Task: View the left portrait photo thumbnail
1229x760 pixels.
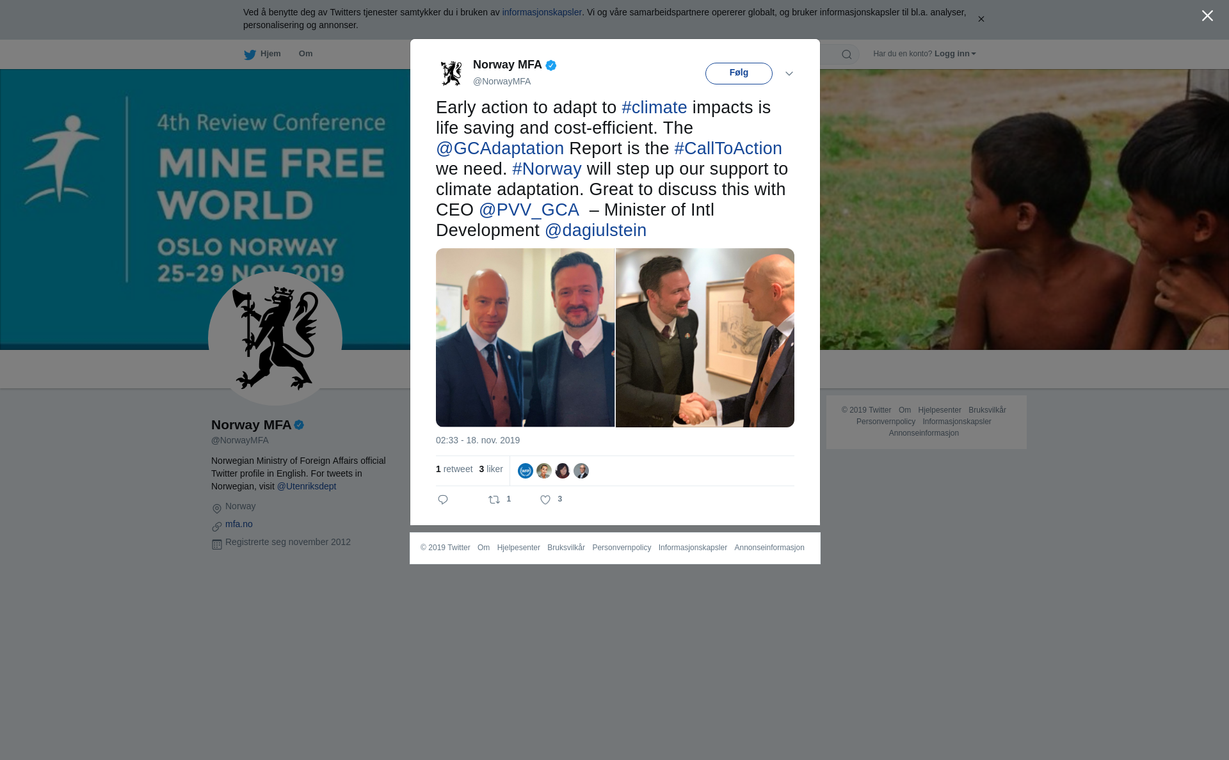Action: 525,338
